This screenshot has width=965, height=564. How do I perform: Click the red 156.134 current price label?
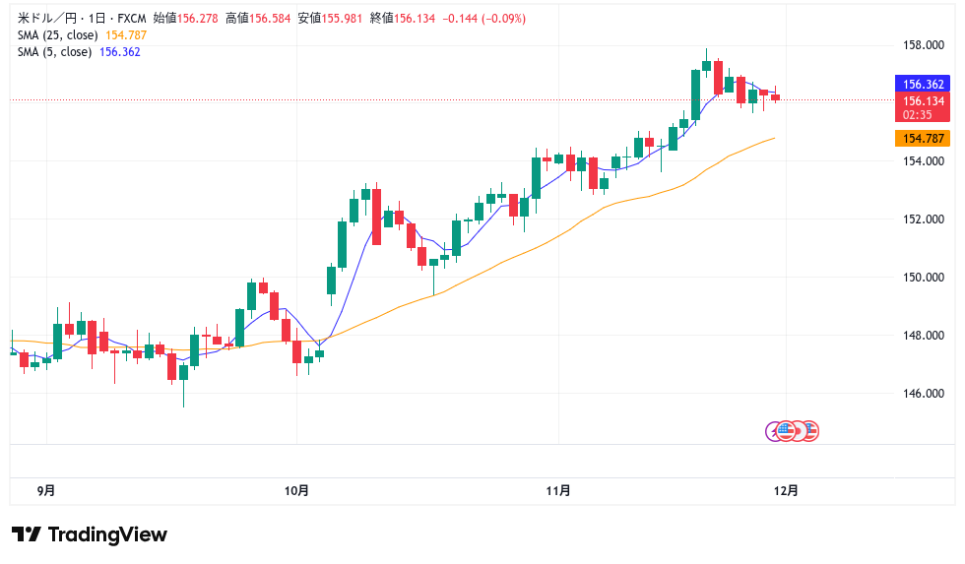pyautogui.click(x=924, y=100)
